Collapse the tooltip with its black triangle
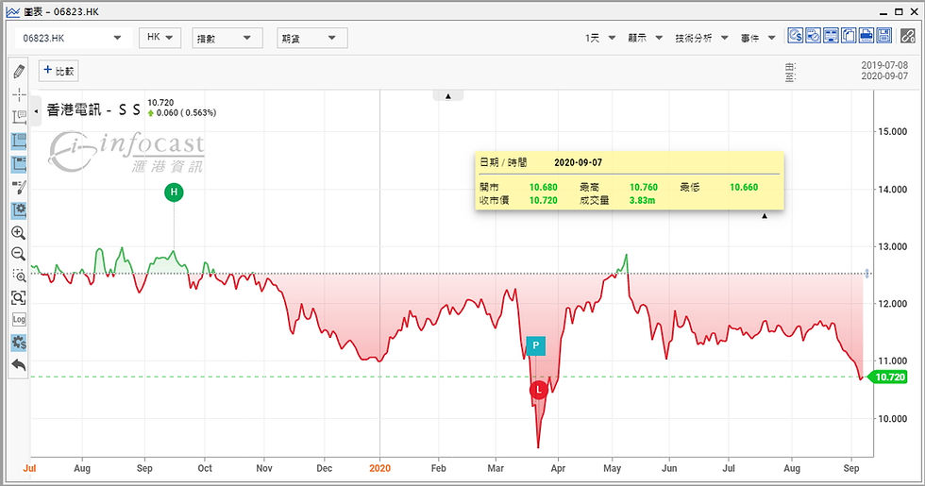This screenshot has width=925, height=486. (764, 216)
